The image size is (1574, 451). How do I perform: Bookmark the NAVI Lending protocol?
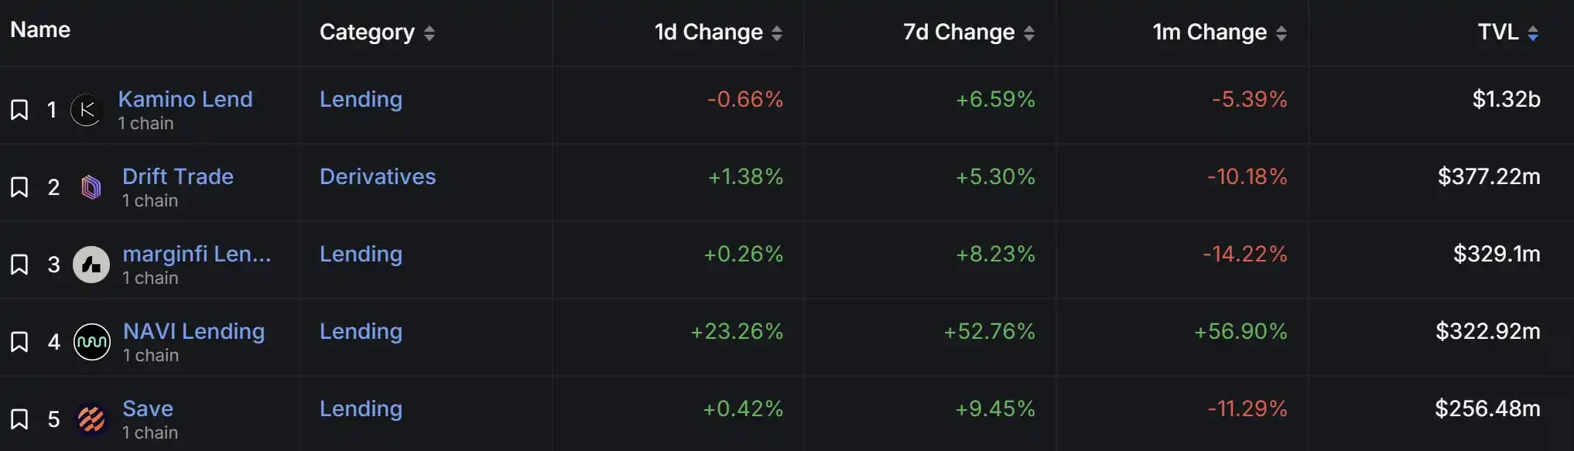(x=19, y=342)
